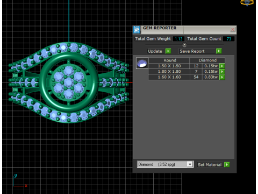Image resolution: width=258 pixels, height=194 pixels.
Task: Click the green arrow on 1.80 X 1.80 row
Action: [222, 72]
